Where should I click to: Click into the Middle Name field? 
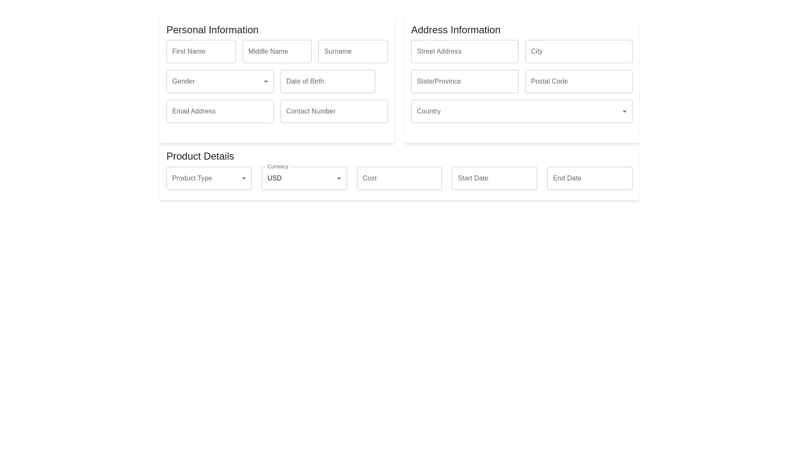[277, 52]
